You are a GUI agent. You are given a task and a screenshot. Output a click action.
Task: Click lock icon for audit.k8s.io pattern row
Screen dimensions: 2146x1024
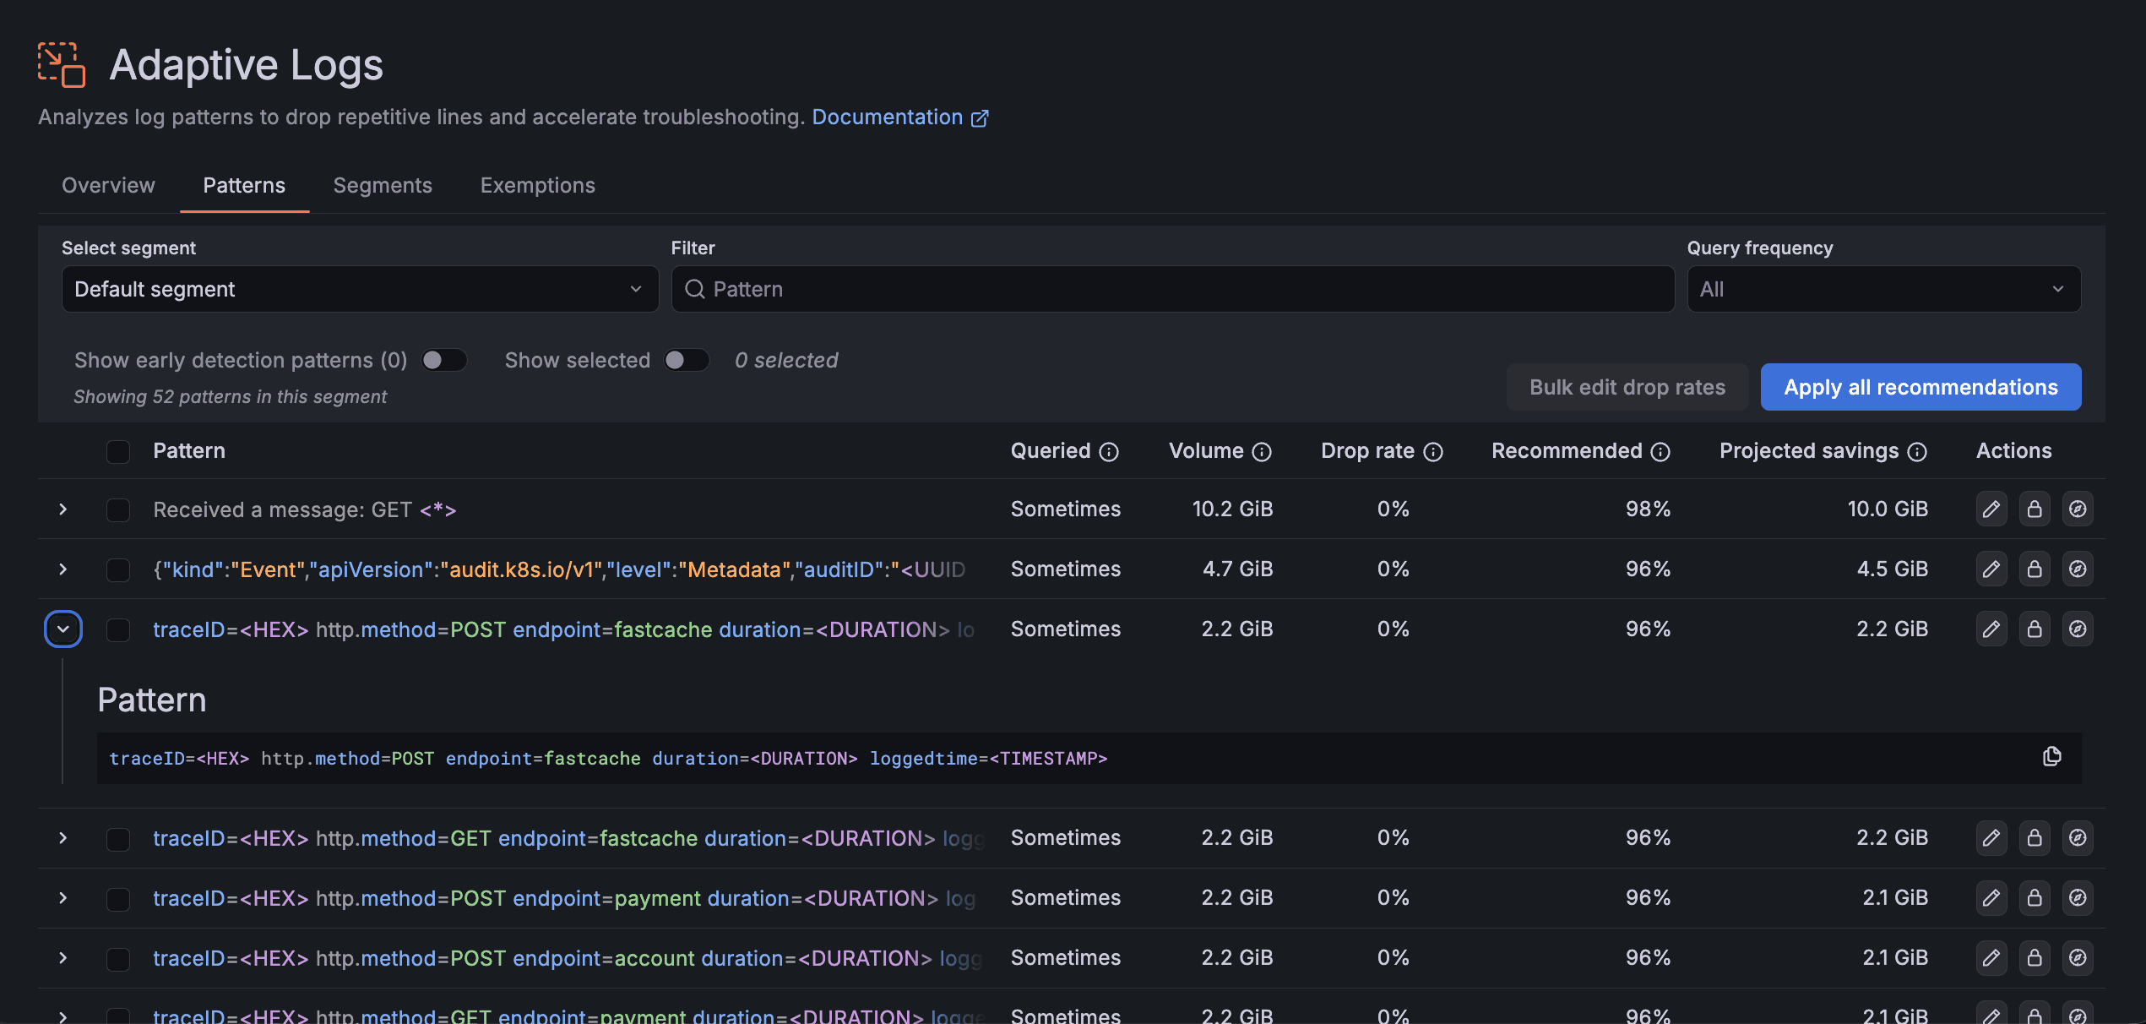[2034, 569]
